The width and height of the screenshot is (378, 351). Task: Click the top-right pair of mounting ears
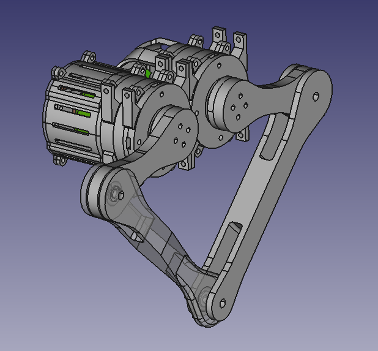229,38
